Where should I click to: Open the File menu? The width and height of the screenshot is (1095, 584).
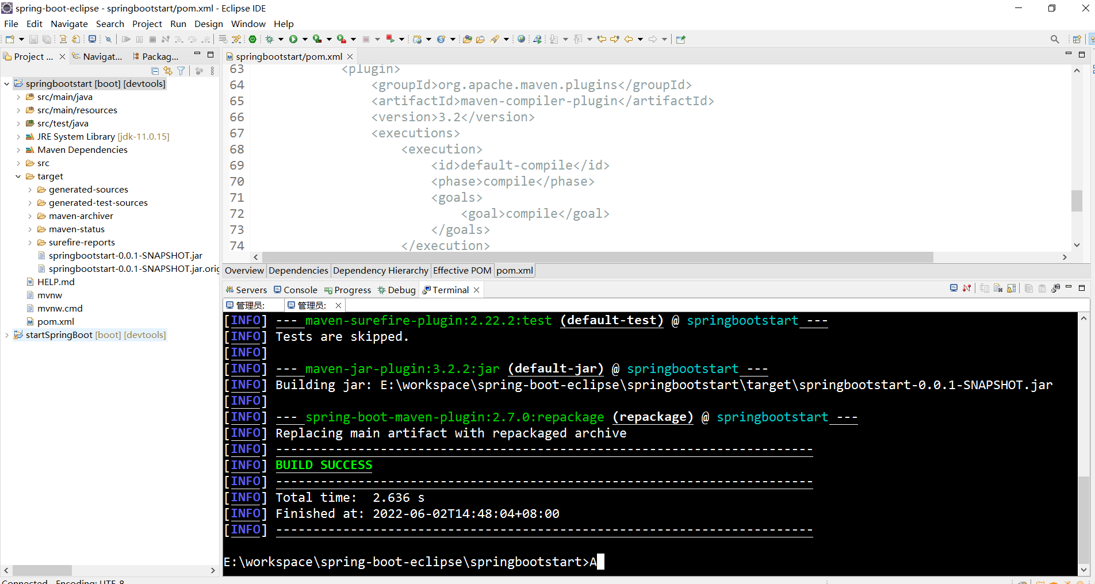[x=11, y=24]
